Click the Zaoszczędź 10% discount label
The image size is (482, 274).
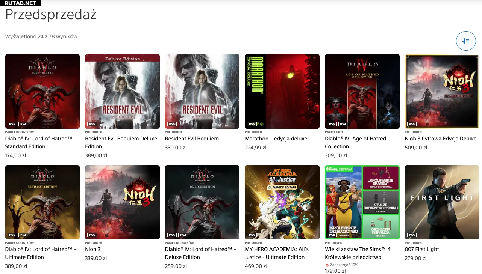click(341, 265)
